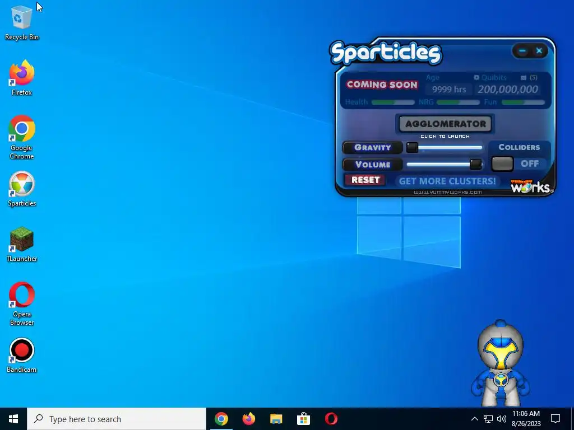574x430 pixels.
Task: Click the Gravity label button
Action: [x=372, y=147]
